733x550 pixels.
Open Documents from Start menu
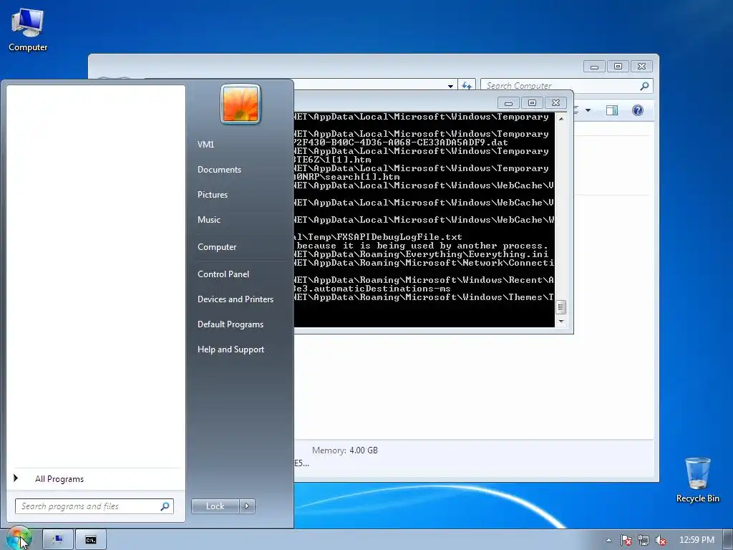tap(219, 170)
